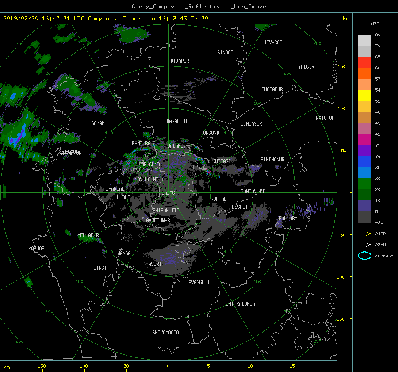Click the JEVARGI city label
Image resolution: width=398 pixels, height=372 pixels.
[273, 42]
